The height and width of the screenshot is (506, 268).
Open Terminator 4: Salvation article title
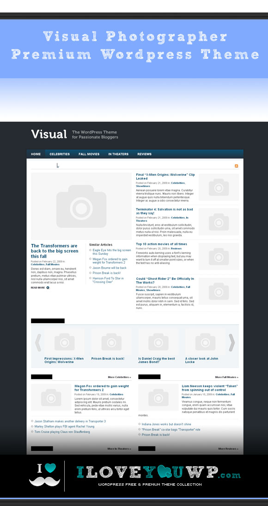pos(164,211)
